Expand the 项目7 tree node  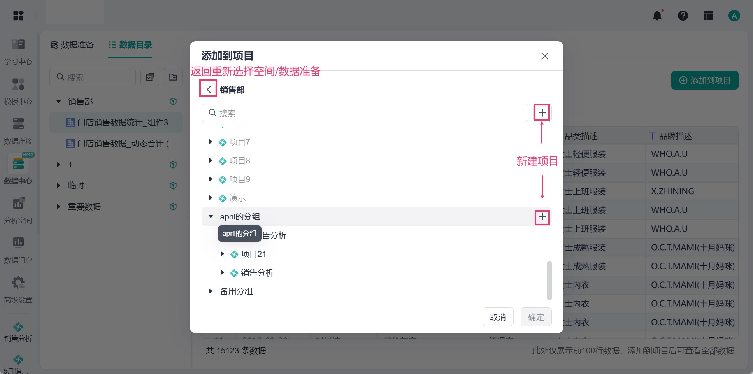click(211, 142)
